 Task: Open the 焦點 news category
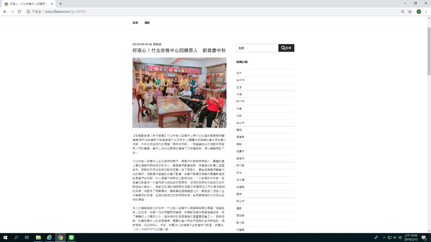[239, 144]
